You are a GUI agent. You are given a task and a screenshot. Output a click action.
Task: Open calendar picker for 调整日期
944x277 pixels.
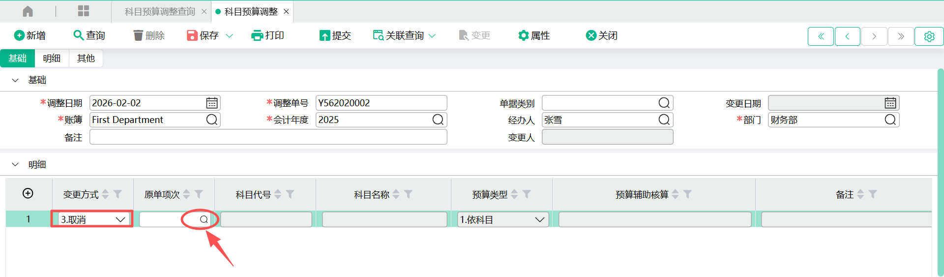212,103
